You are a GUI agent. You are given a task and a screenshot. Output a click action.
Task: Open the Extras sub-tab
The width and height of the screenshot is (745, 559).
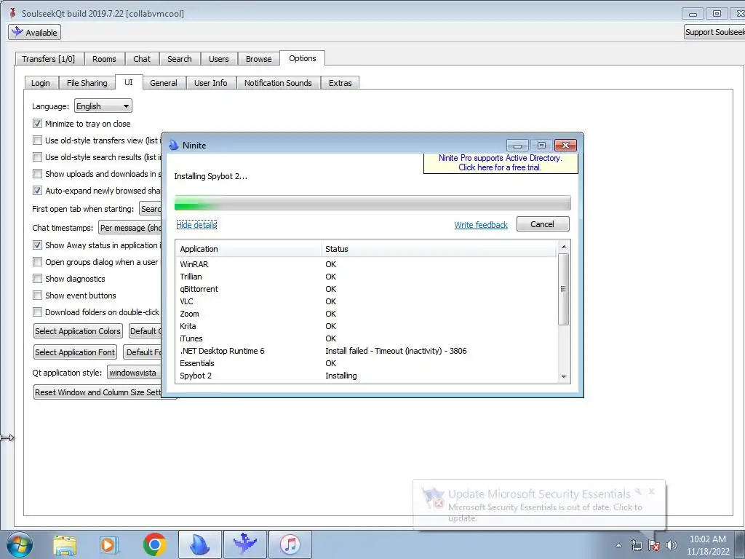coord(340,83)
